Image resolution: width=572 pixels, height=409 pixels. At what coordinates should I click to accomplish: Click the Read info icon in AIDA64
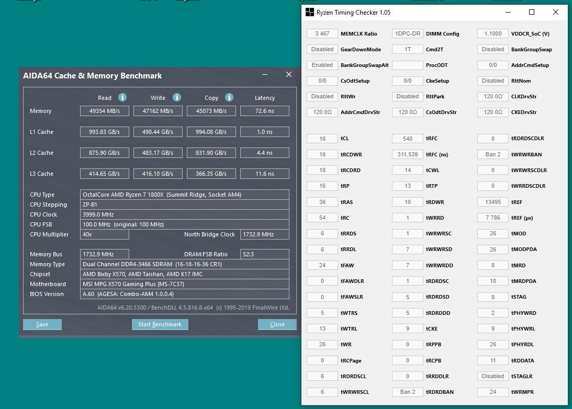(x=122, y=97)
